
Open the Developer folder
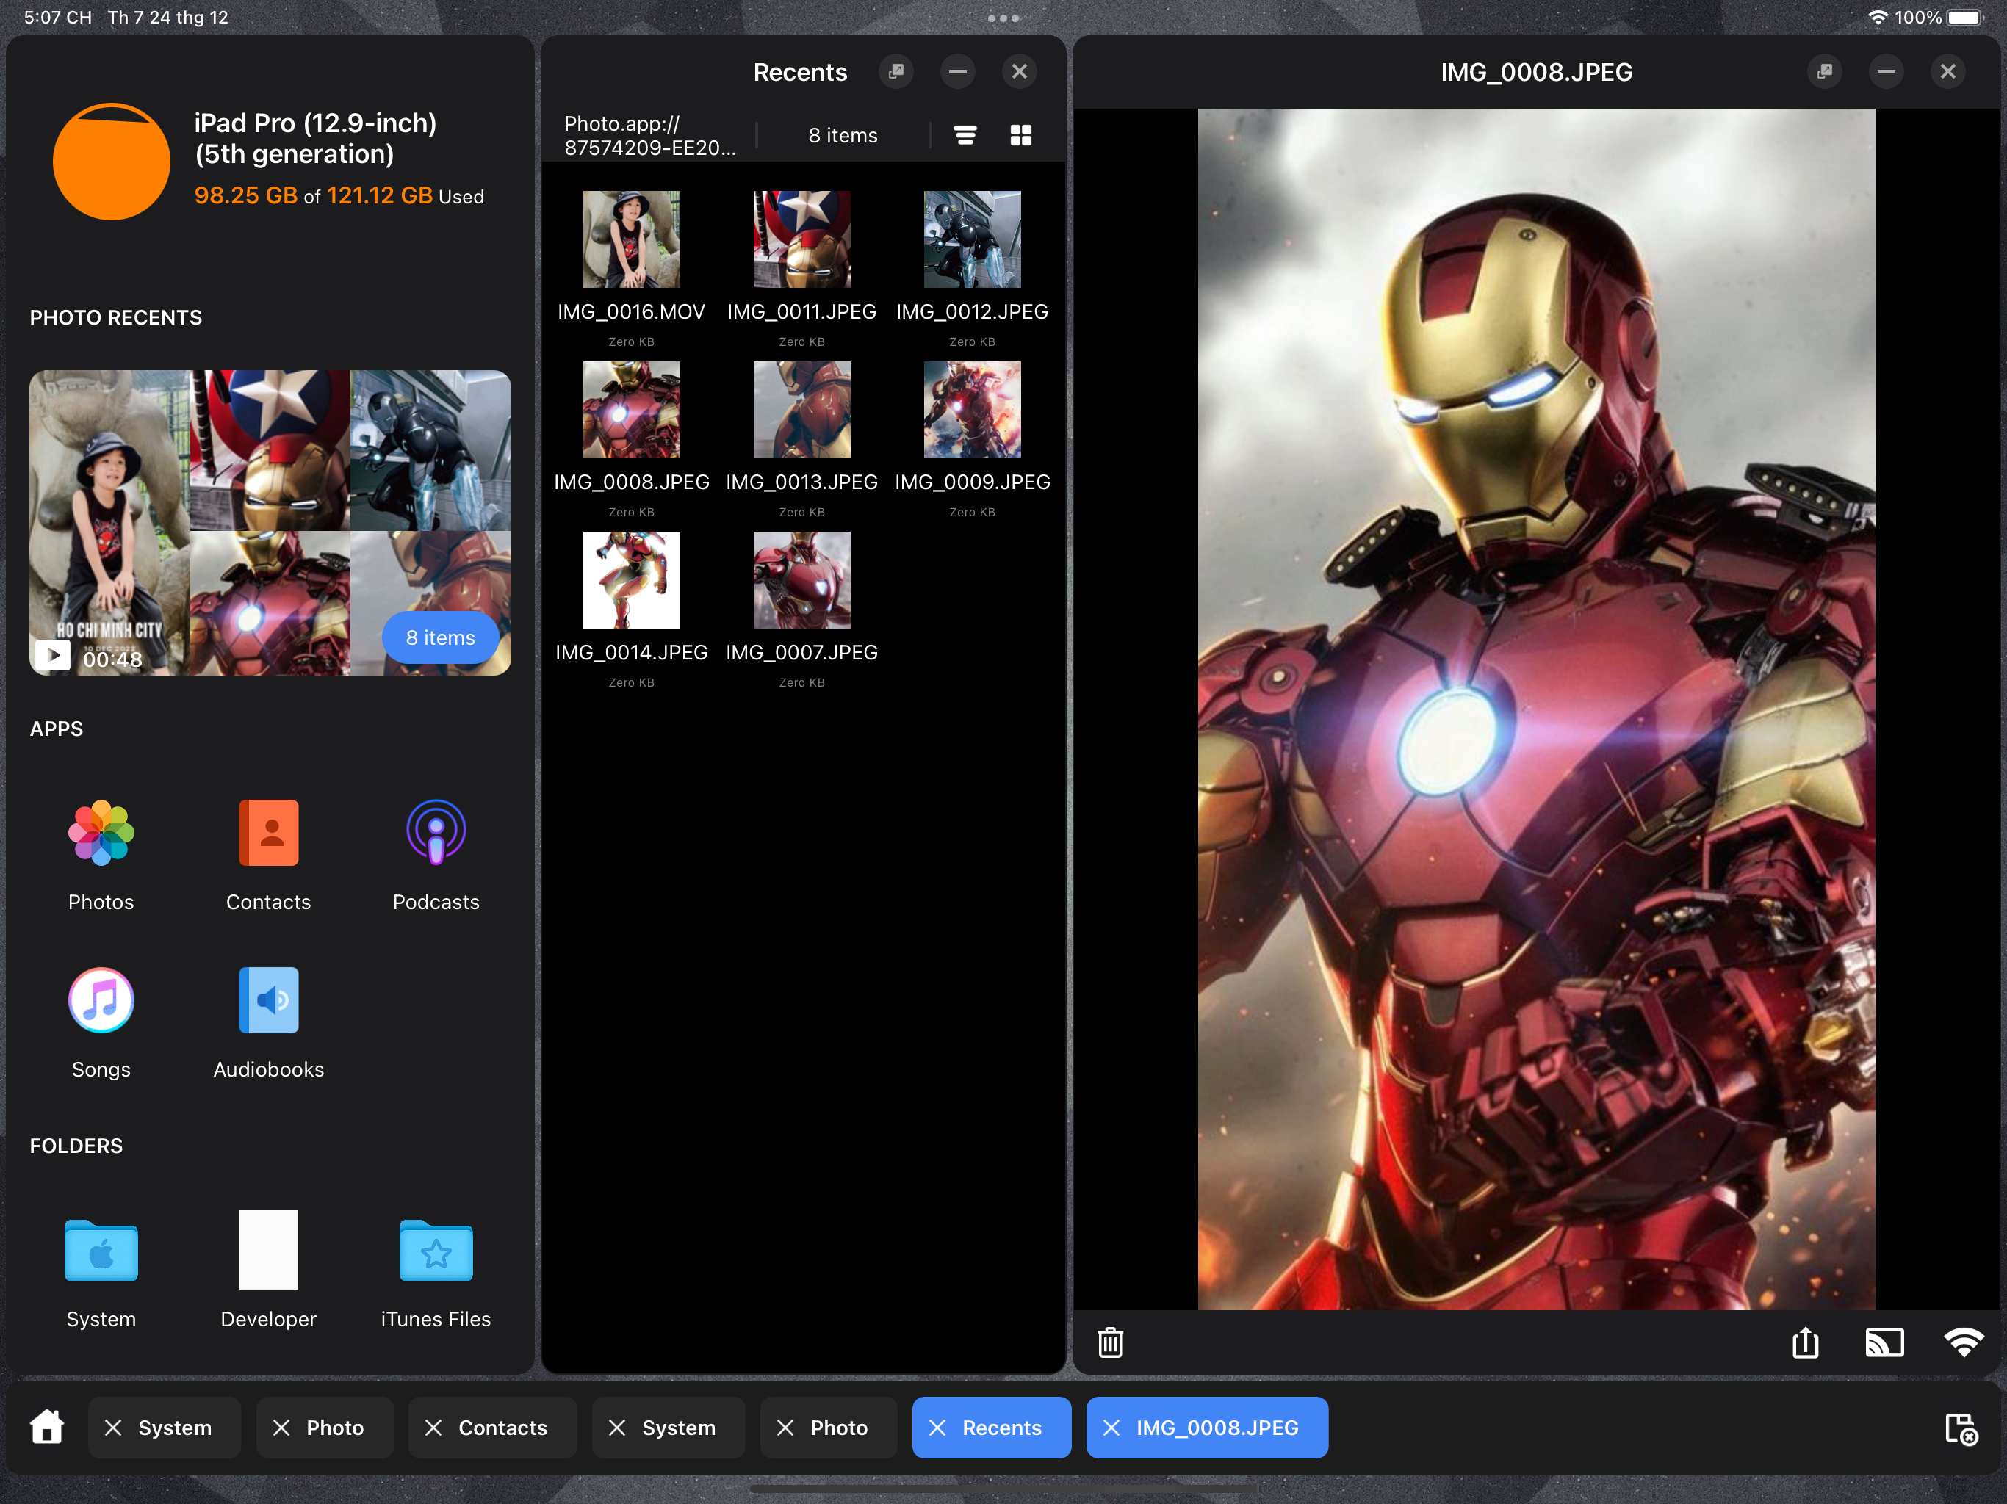pos(269,1249)
